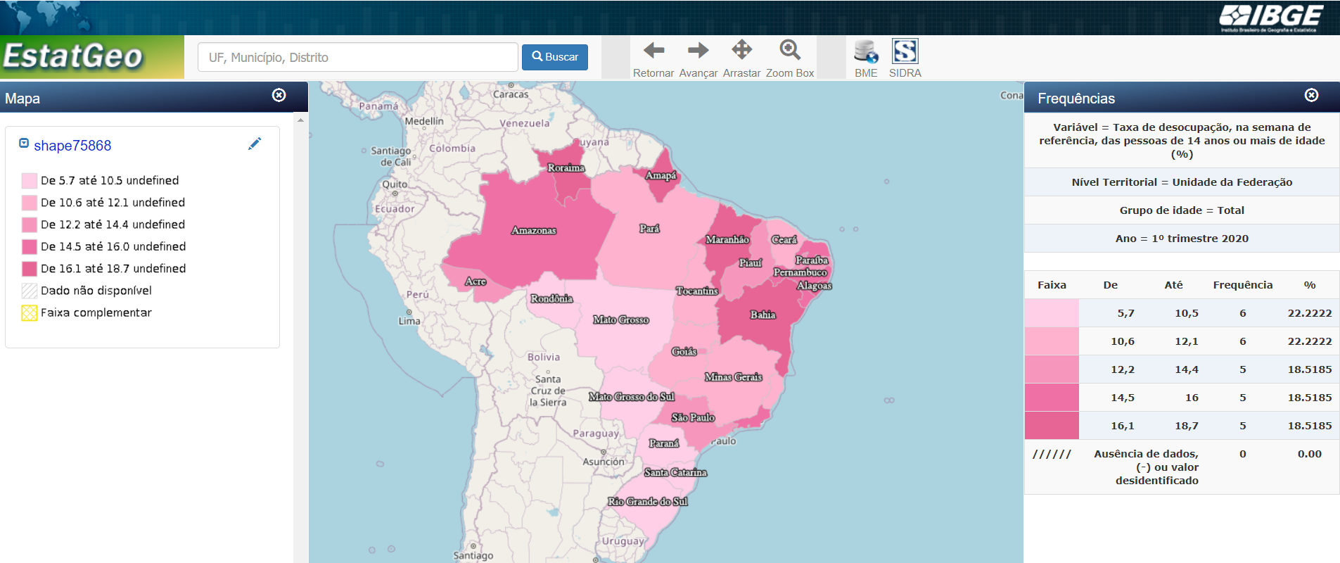Click the IBGE logo
This screenshot has height=563, width=1340.
pos(1270,18)
